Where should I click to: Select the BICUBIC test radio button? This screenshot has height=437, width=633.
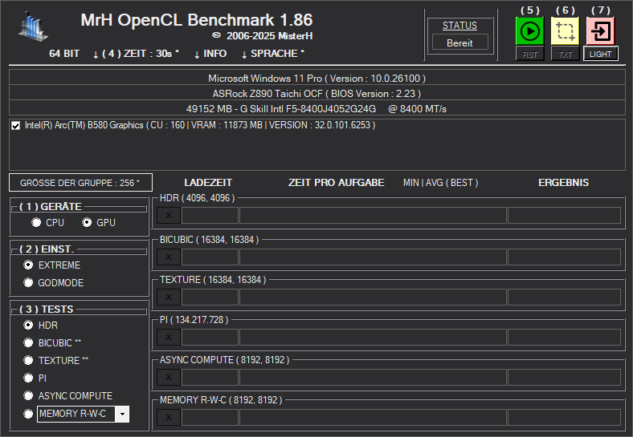pyautogui.click(x=28, y=342)
